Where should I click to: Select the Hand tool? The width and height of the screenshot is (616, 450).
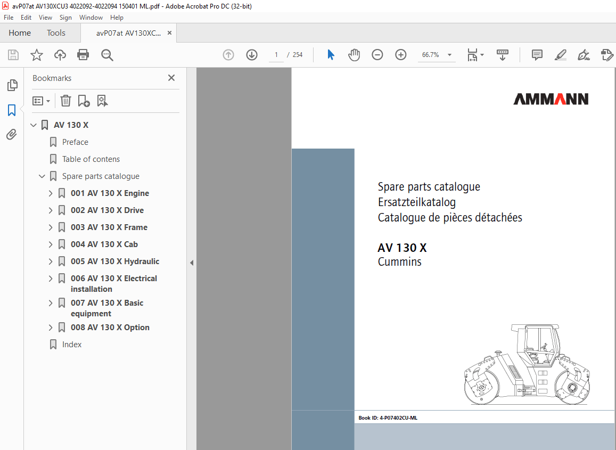354,54
